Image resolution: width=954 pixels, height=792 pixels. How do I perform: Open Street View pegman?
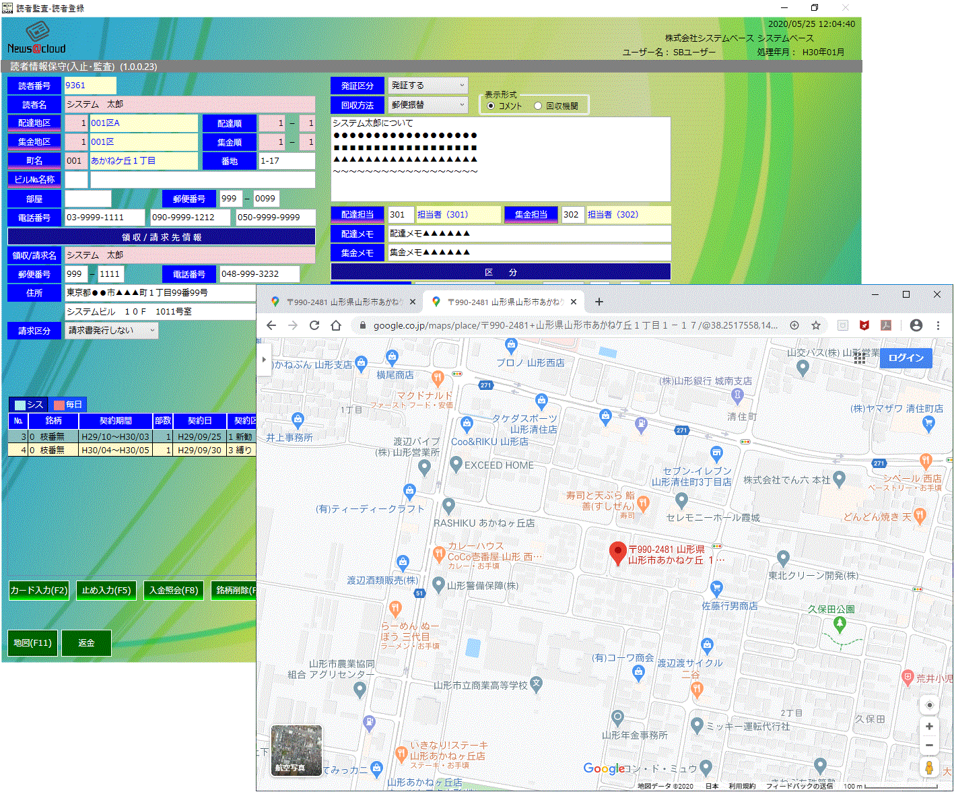point(929,768)
